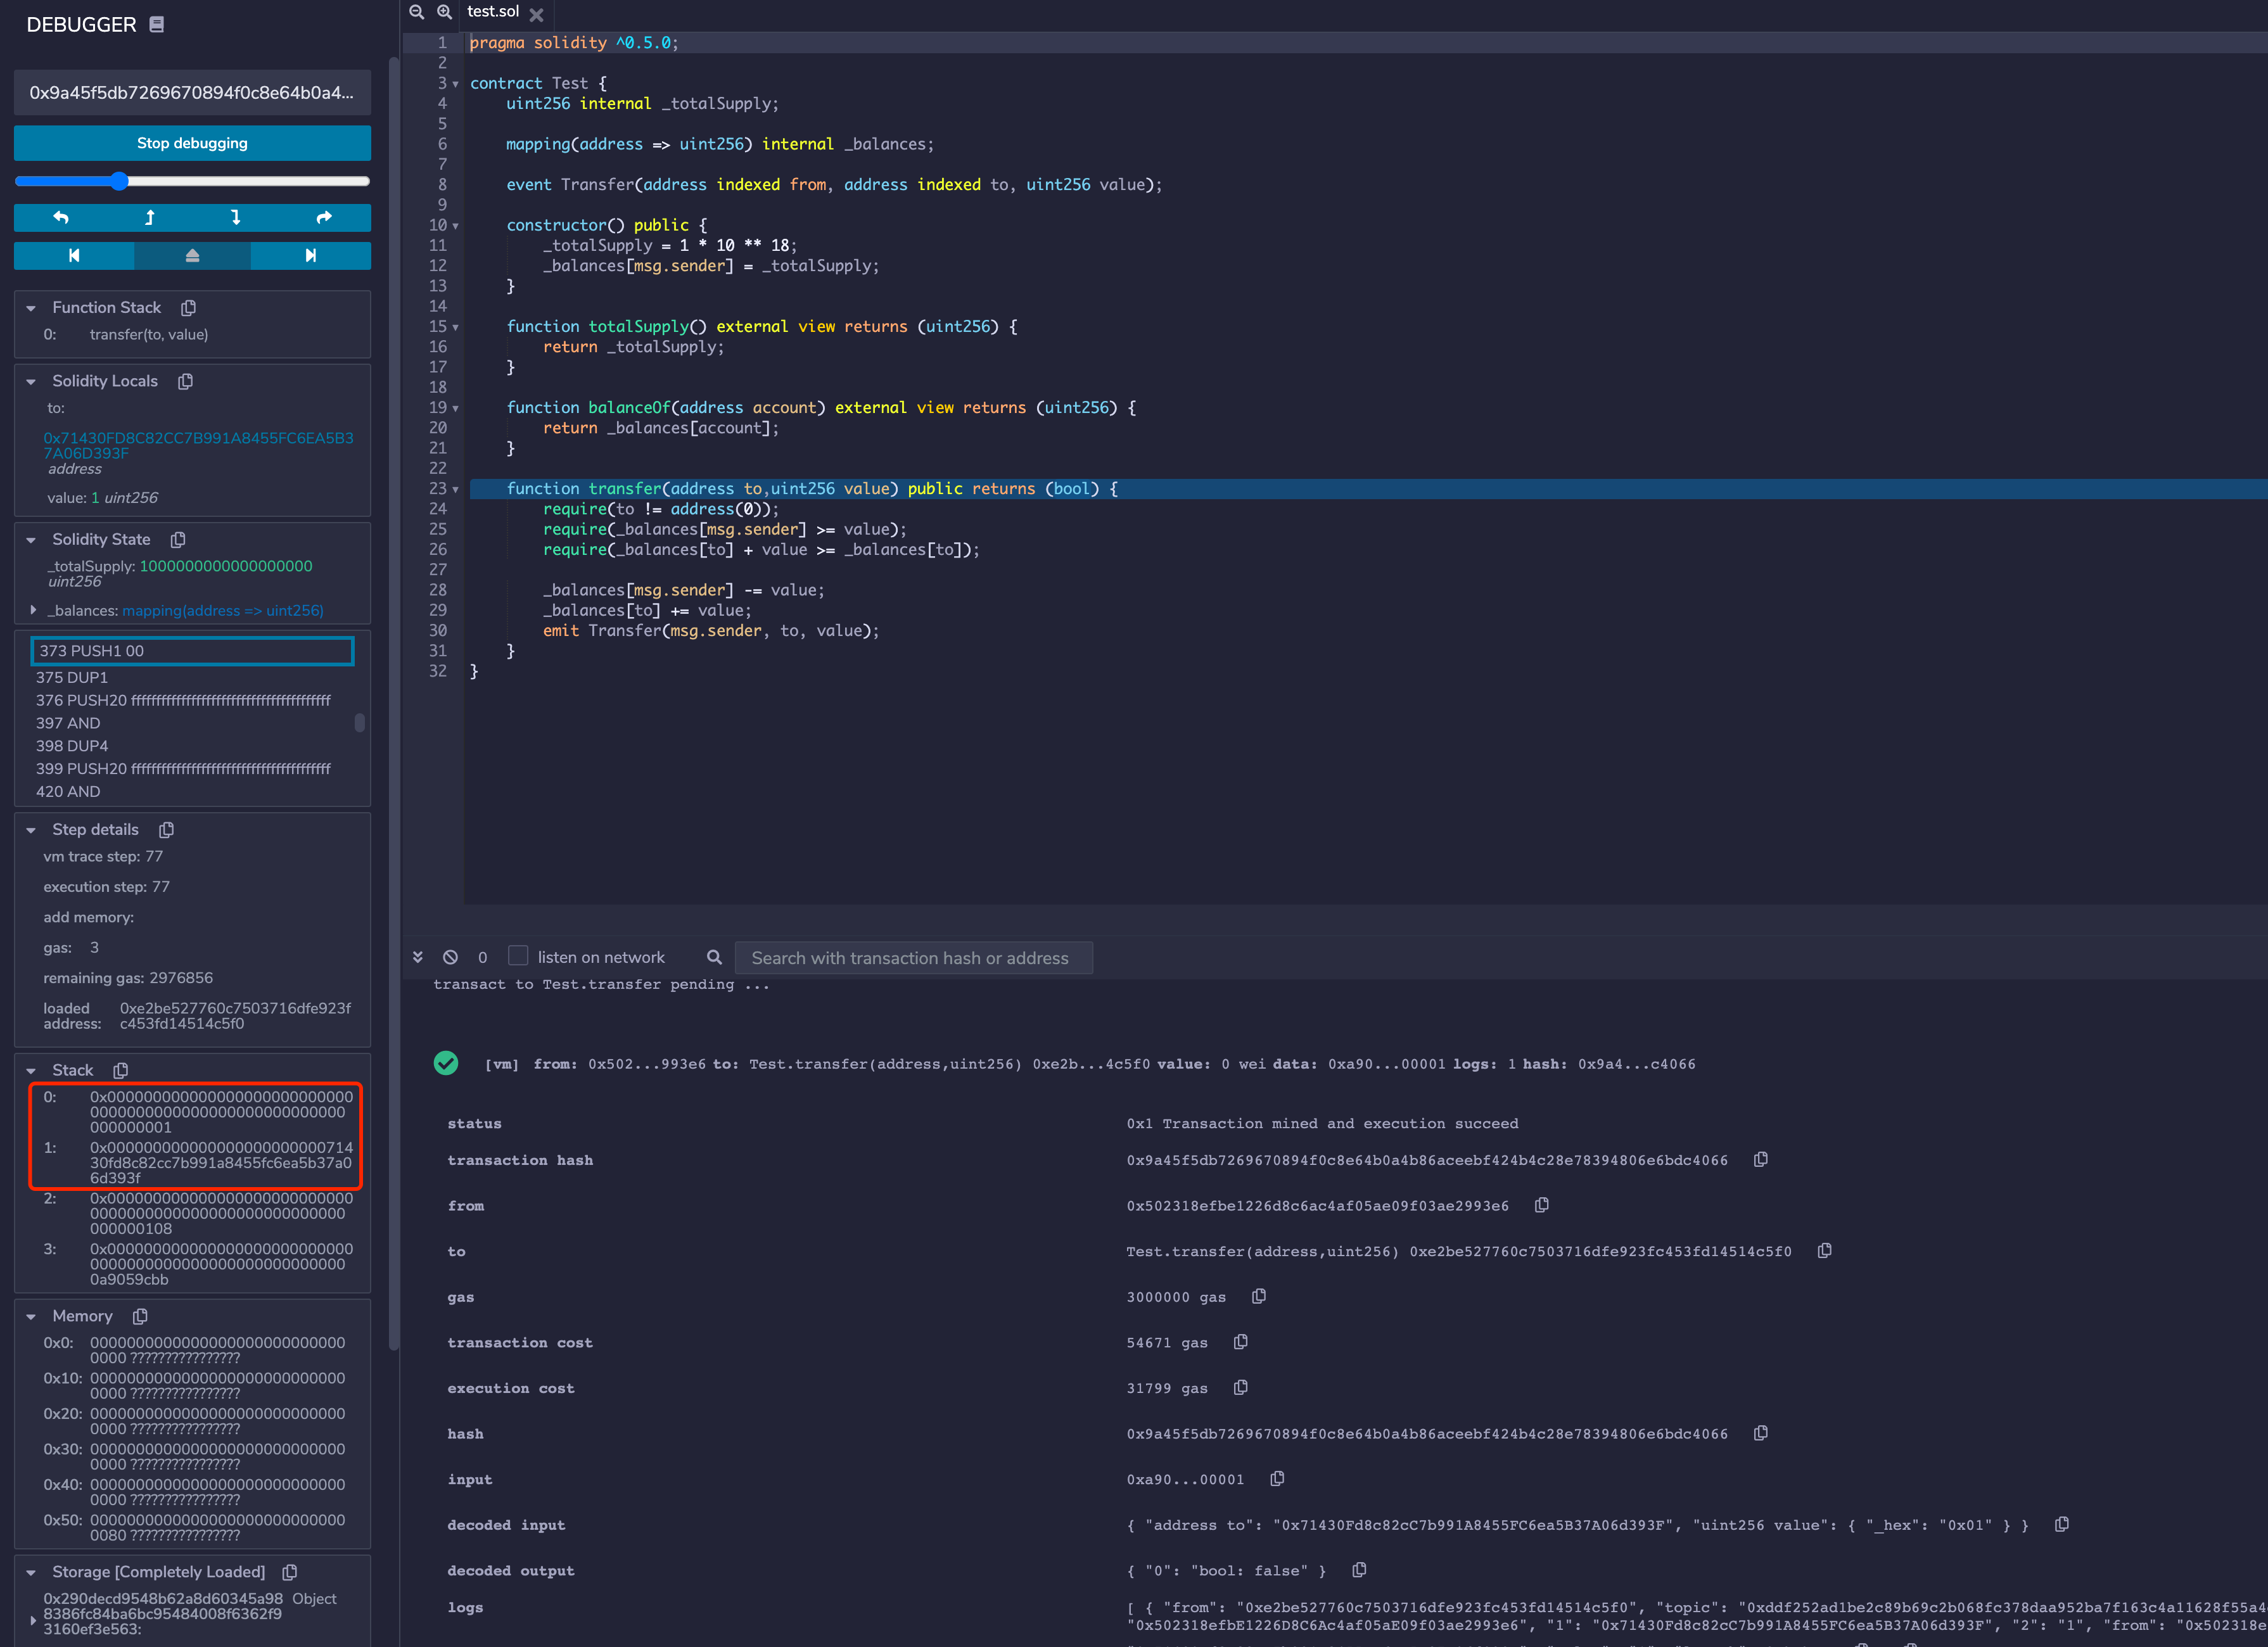Copy the Stack panel contents
This screenshot has height=1647, width=2268.
coord(121,1070)
